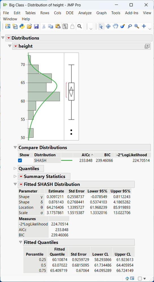Select the plus Annotate tool
154x282 pixels.
(144, 27)
